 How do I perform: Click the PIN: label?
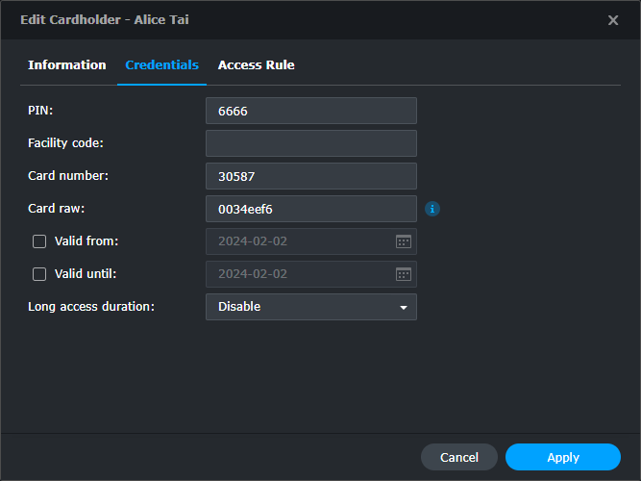coord(40,111)
